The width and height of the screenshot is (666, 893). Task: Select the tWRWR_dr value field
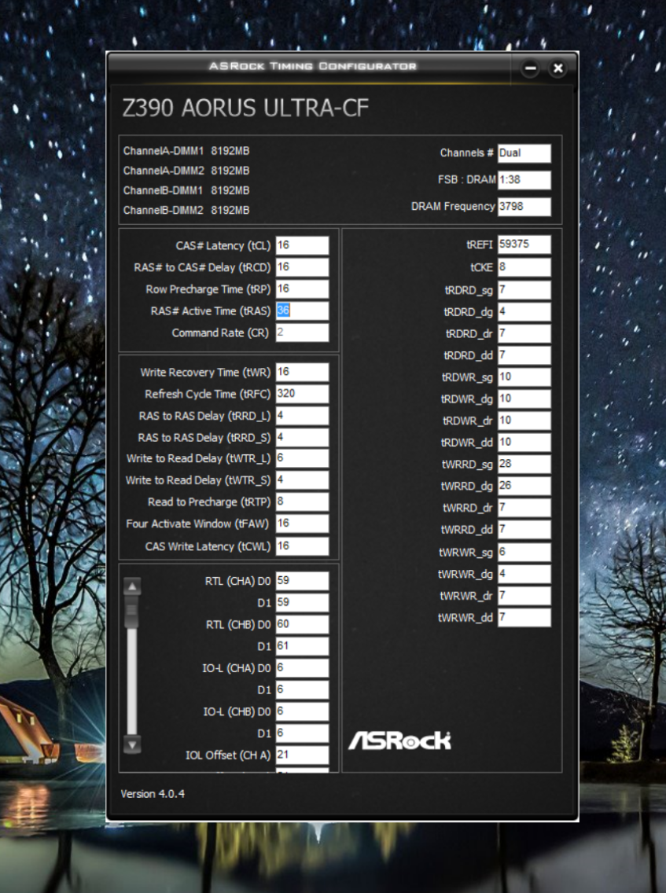click(x=524, y=596)
